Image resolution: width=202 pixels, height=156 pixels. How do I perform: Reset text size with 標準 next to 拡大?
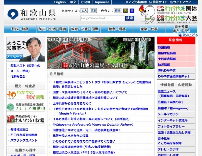[x=93, y=11]
